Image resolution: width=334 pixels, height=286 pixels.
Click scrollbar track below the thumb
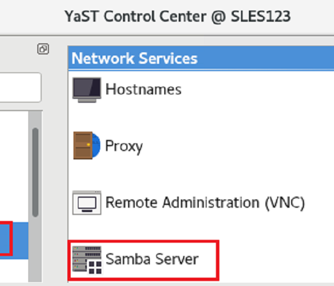tap(35, 250)
